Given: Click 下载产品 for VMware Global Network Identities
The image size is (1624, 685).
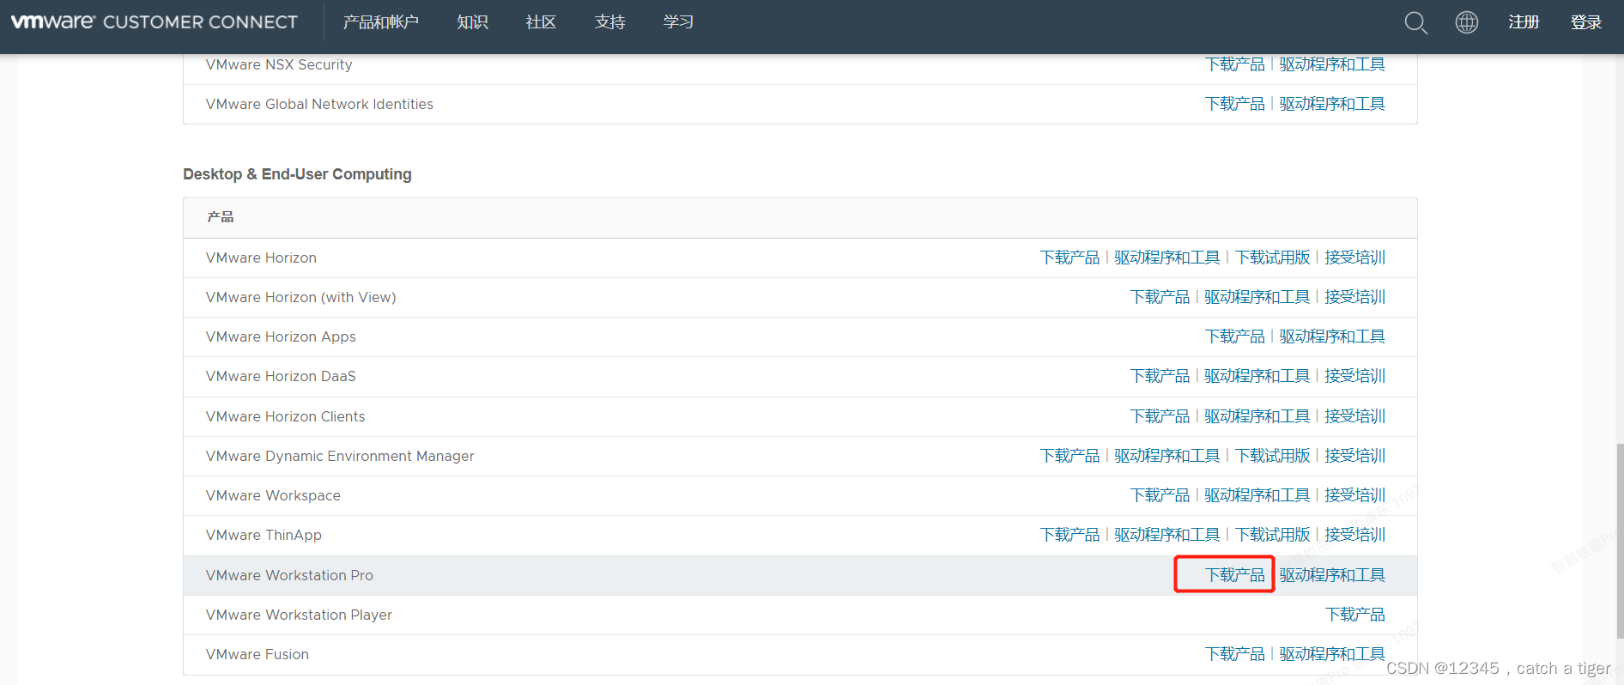Looking at the screenshot, I should pyautogui.click(x=1235, y=104).
